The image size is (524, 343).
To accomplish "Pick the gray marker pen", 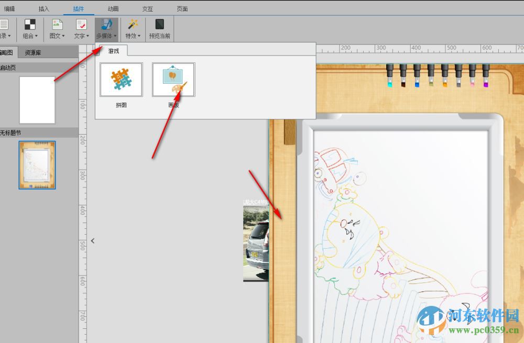I will point(458,76).
